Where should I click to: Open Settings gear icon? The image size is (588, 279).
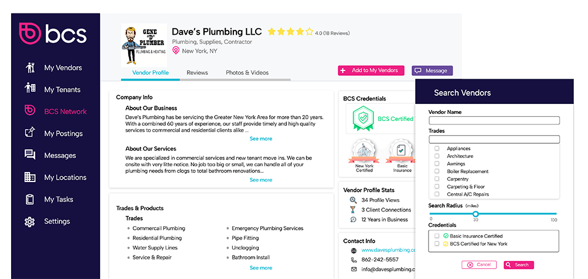point(30,221)
